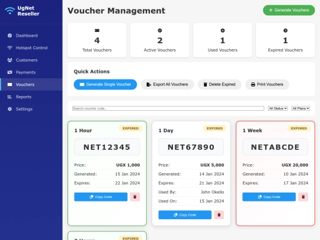The height and width of the screenshot is (240, 320).
Task: Click the Vouchers ticket icon in sidebar
Action: pyautogui.click(x=9, y=85)
